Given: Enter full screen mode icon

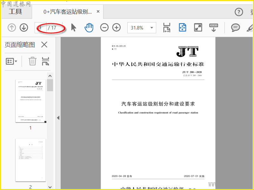Looking at the screenshot, I should point(198,28).
